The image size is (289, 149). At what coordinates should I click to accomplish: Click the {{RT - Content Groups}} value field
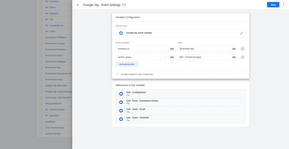coord(204,57)
